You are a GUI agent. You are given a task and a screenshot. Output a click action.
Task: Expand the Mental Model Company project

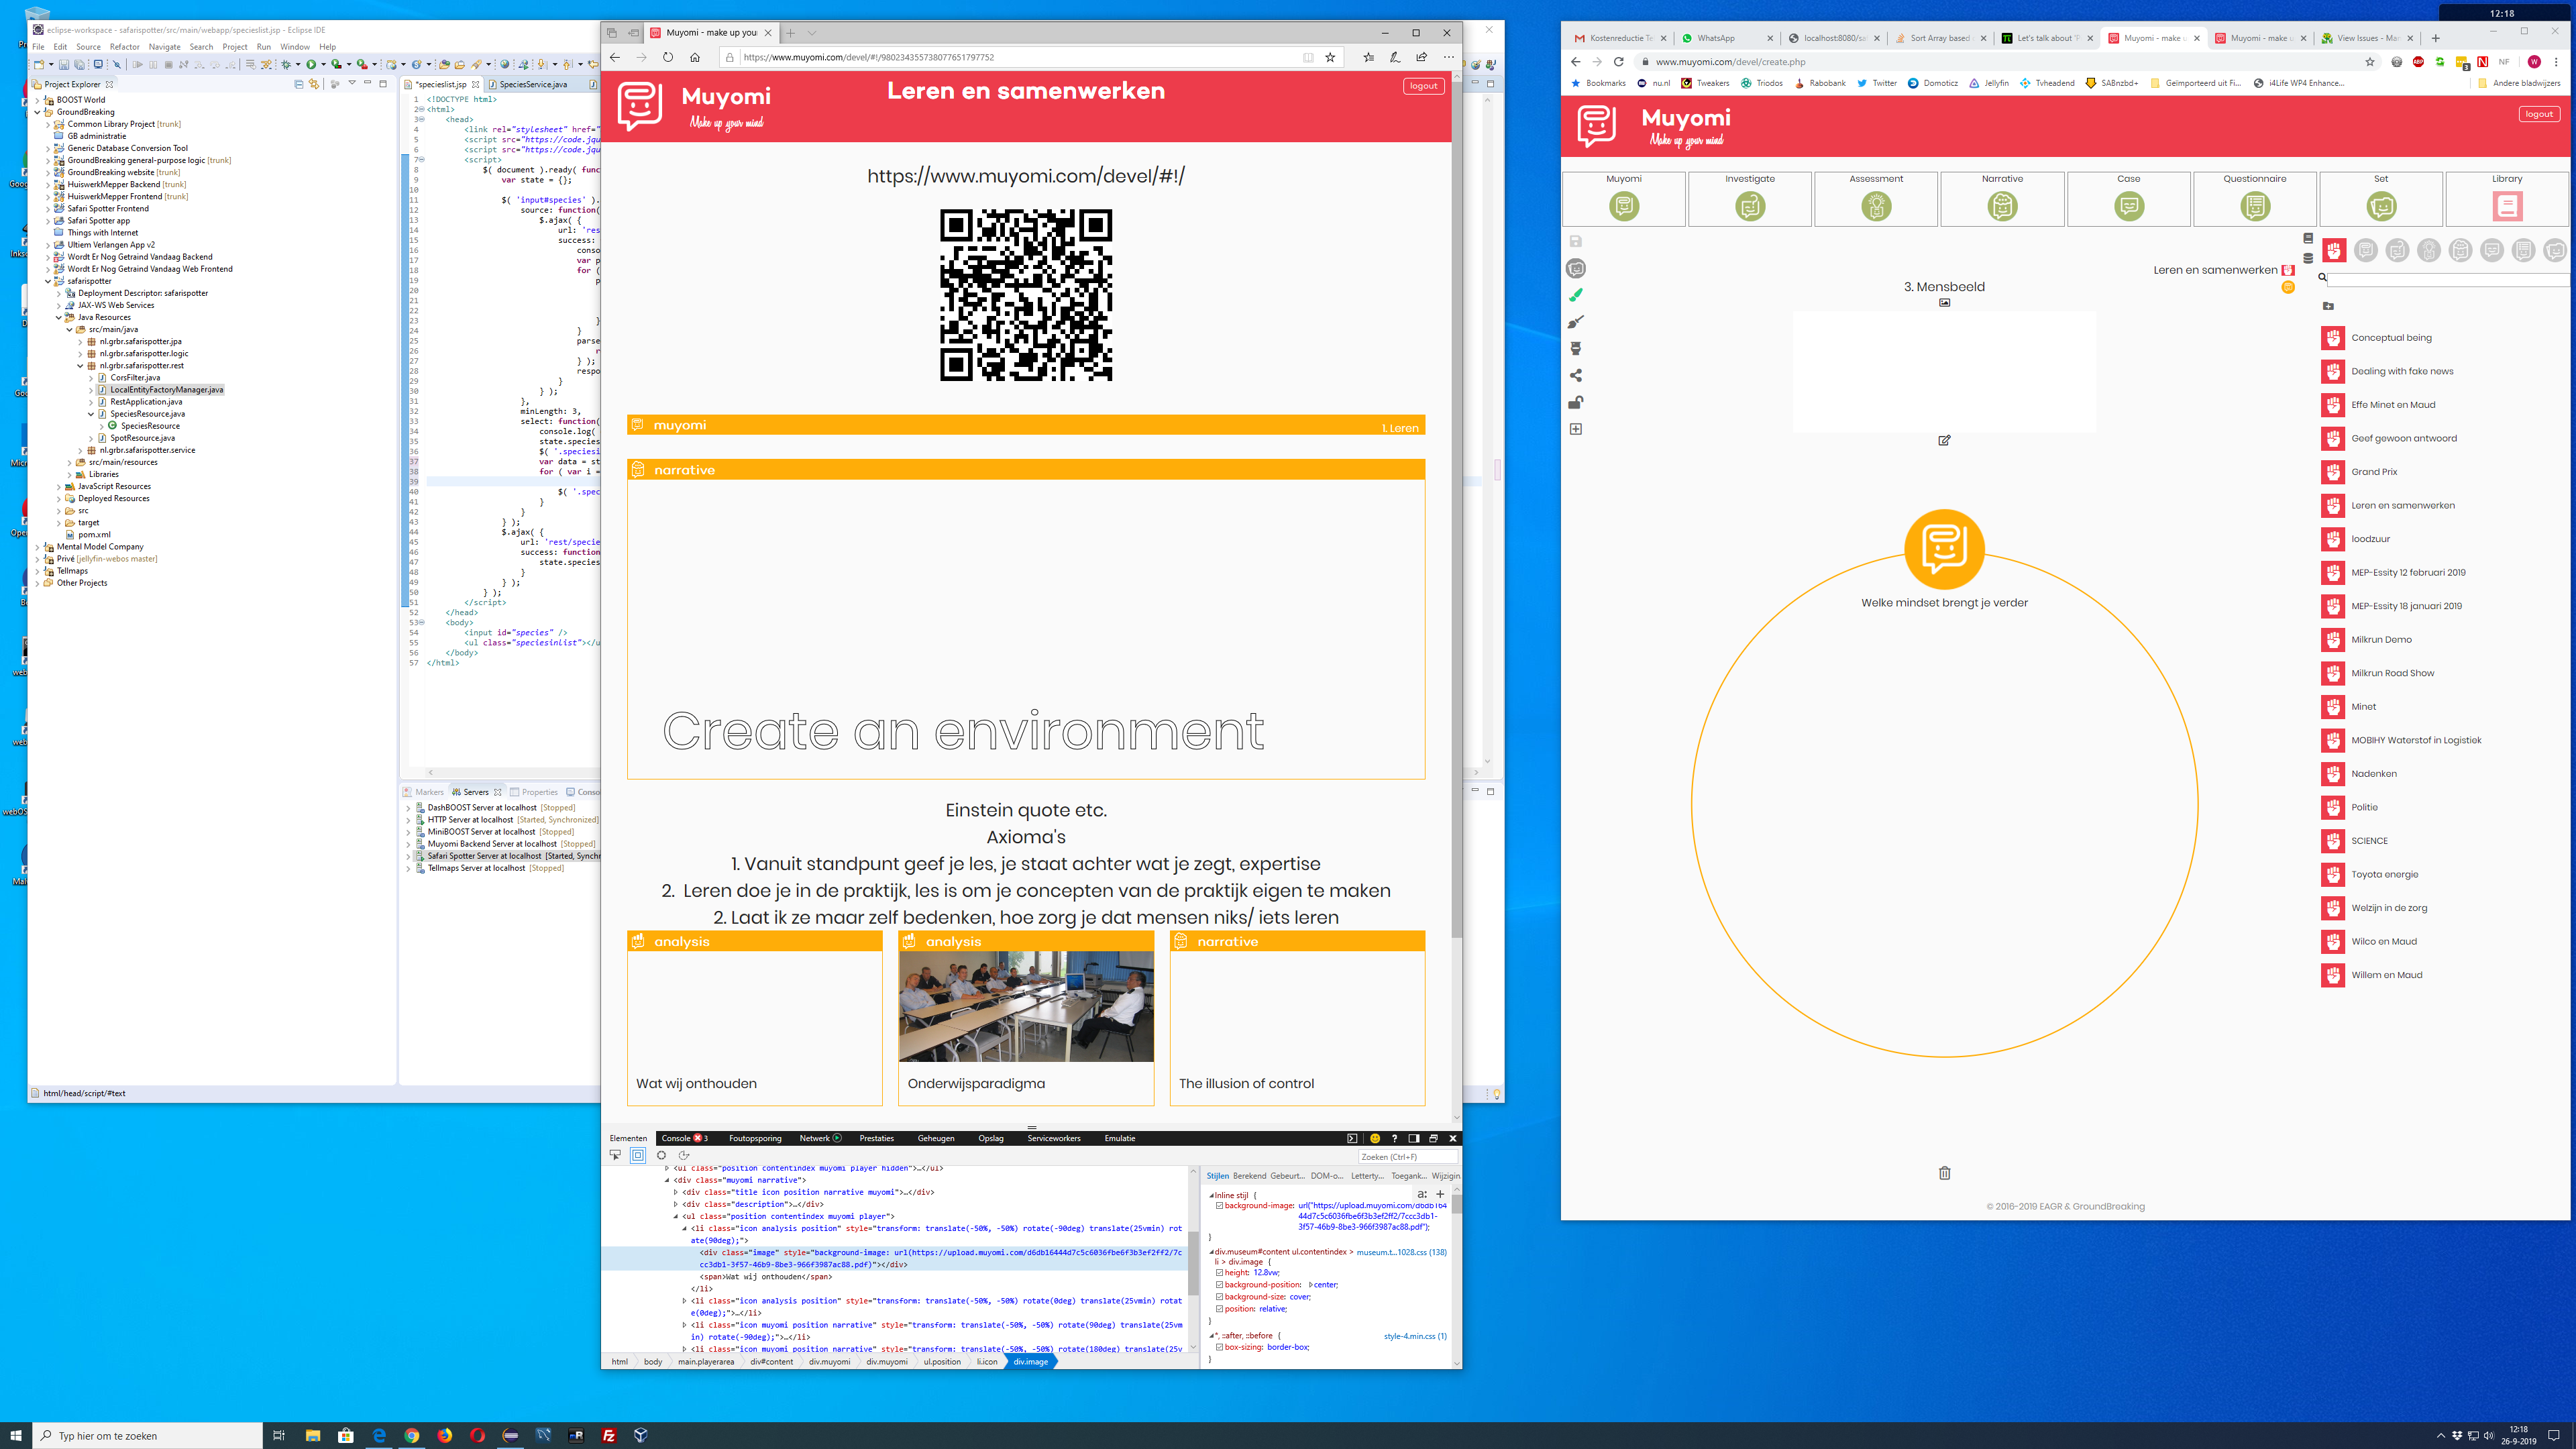37,547
